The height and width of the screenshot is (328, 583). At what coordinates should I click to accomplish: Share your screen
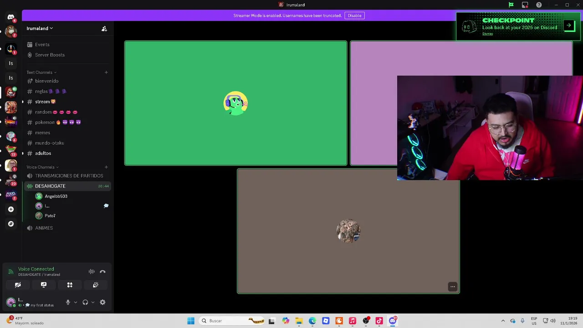click(44, 285)
